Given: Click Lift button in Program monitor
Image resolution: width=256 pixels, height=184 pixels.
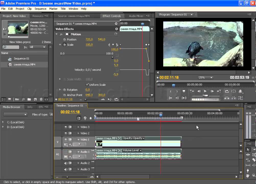Looking at the screenshot, I should [227, 98].
